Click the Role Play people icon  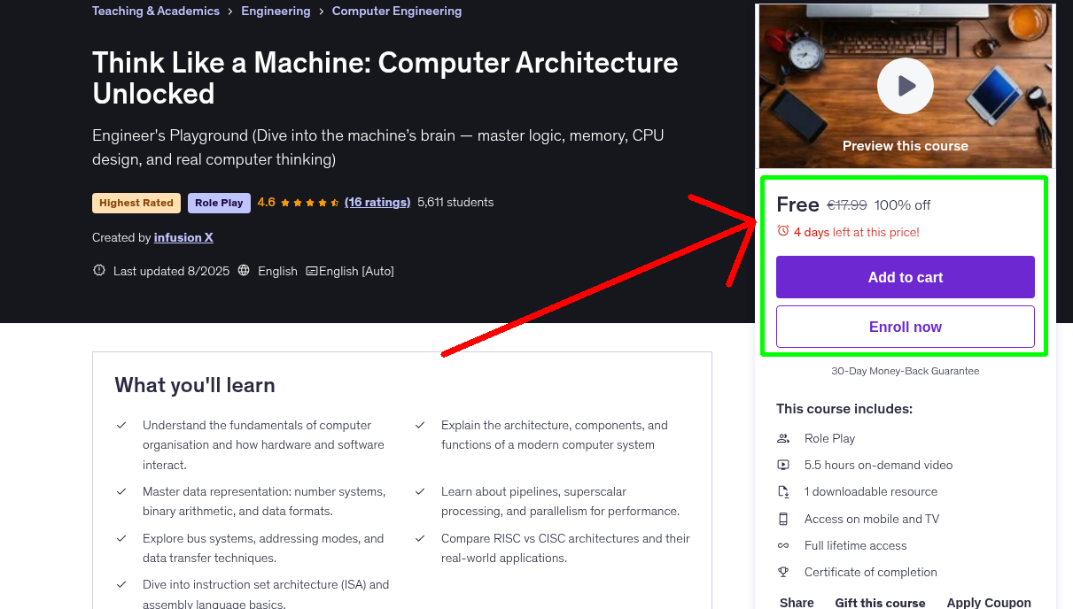(783, 438)
